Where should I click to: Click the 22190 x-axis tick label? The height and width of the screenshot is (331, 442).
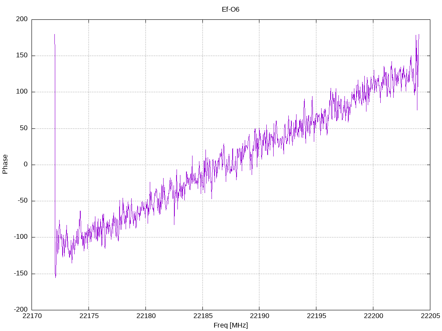pos(259,316)
